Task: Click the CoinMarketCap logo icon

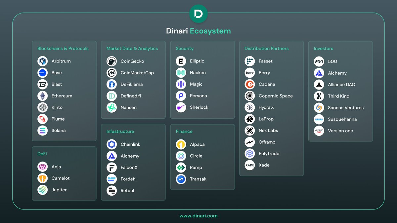Action: click(x=112, y=73)
